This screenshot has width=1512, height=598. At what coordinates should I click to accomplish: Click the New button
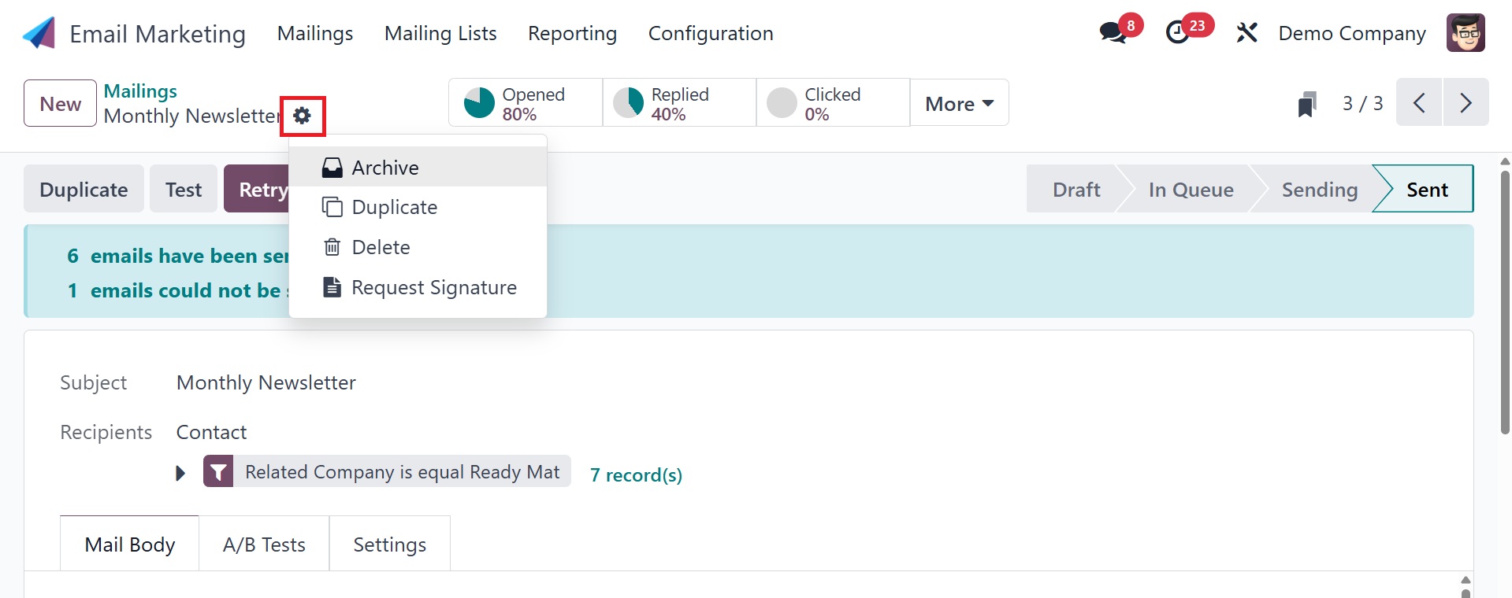[x=60, y=104]
